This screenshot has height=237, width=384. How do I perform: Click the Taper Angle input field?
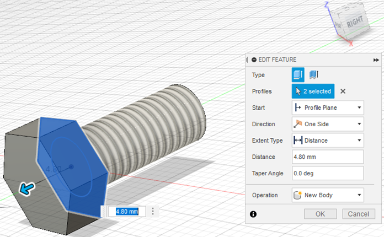[x=328, y=173]
